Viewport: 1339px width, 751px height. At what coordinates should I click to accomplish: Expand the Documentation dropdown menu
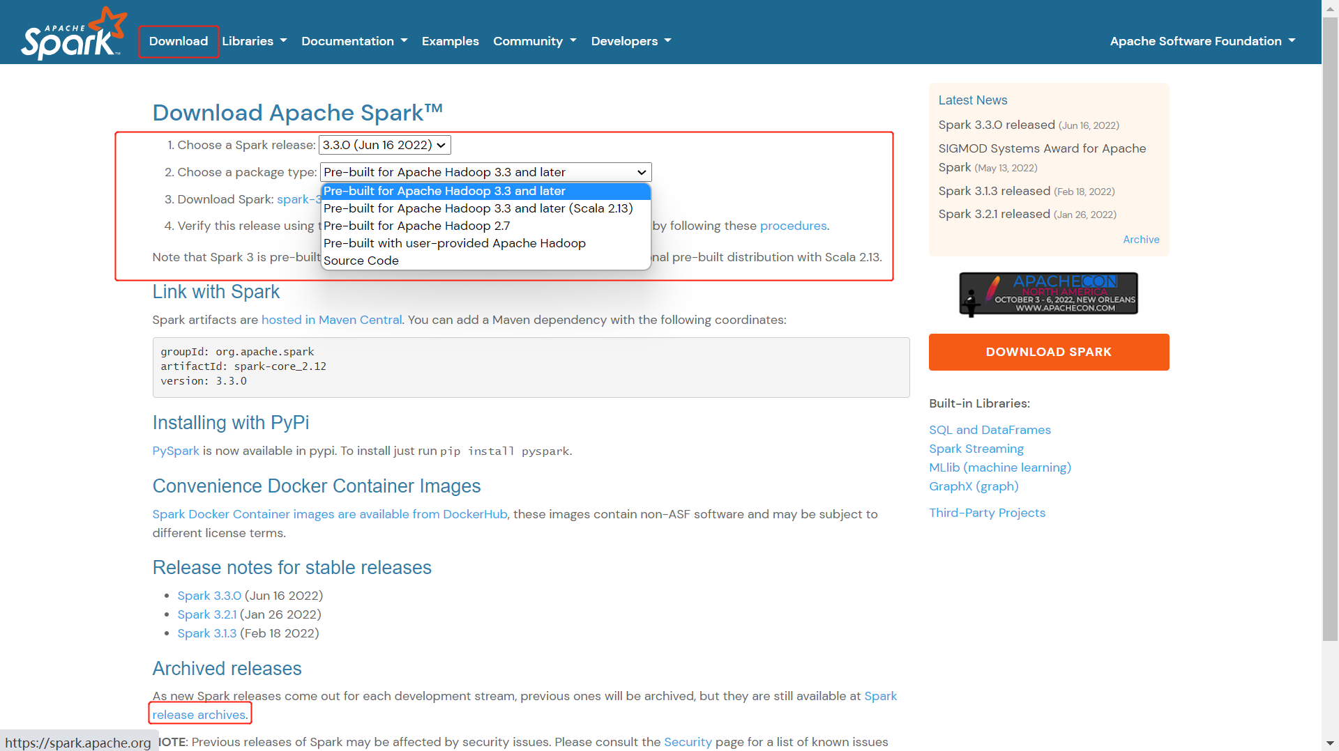354,41
